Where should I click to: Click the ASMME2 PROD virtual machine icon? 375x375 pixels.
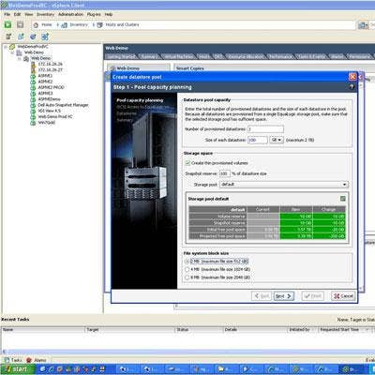pyautogui.click(x=33, y=87)
